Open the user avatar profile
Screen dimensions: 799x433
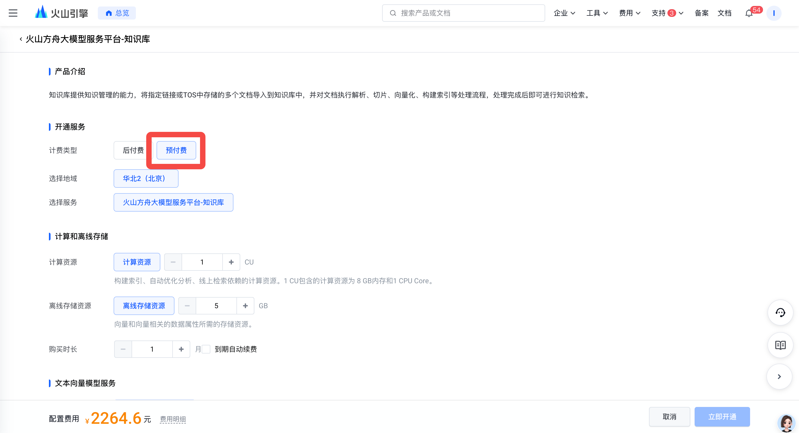pos(773,13)
